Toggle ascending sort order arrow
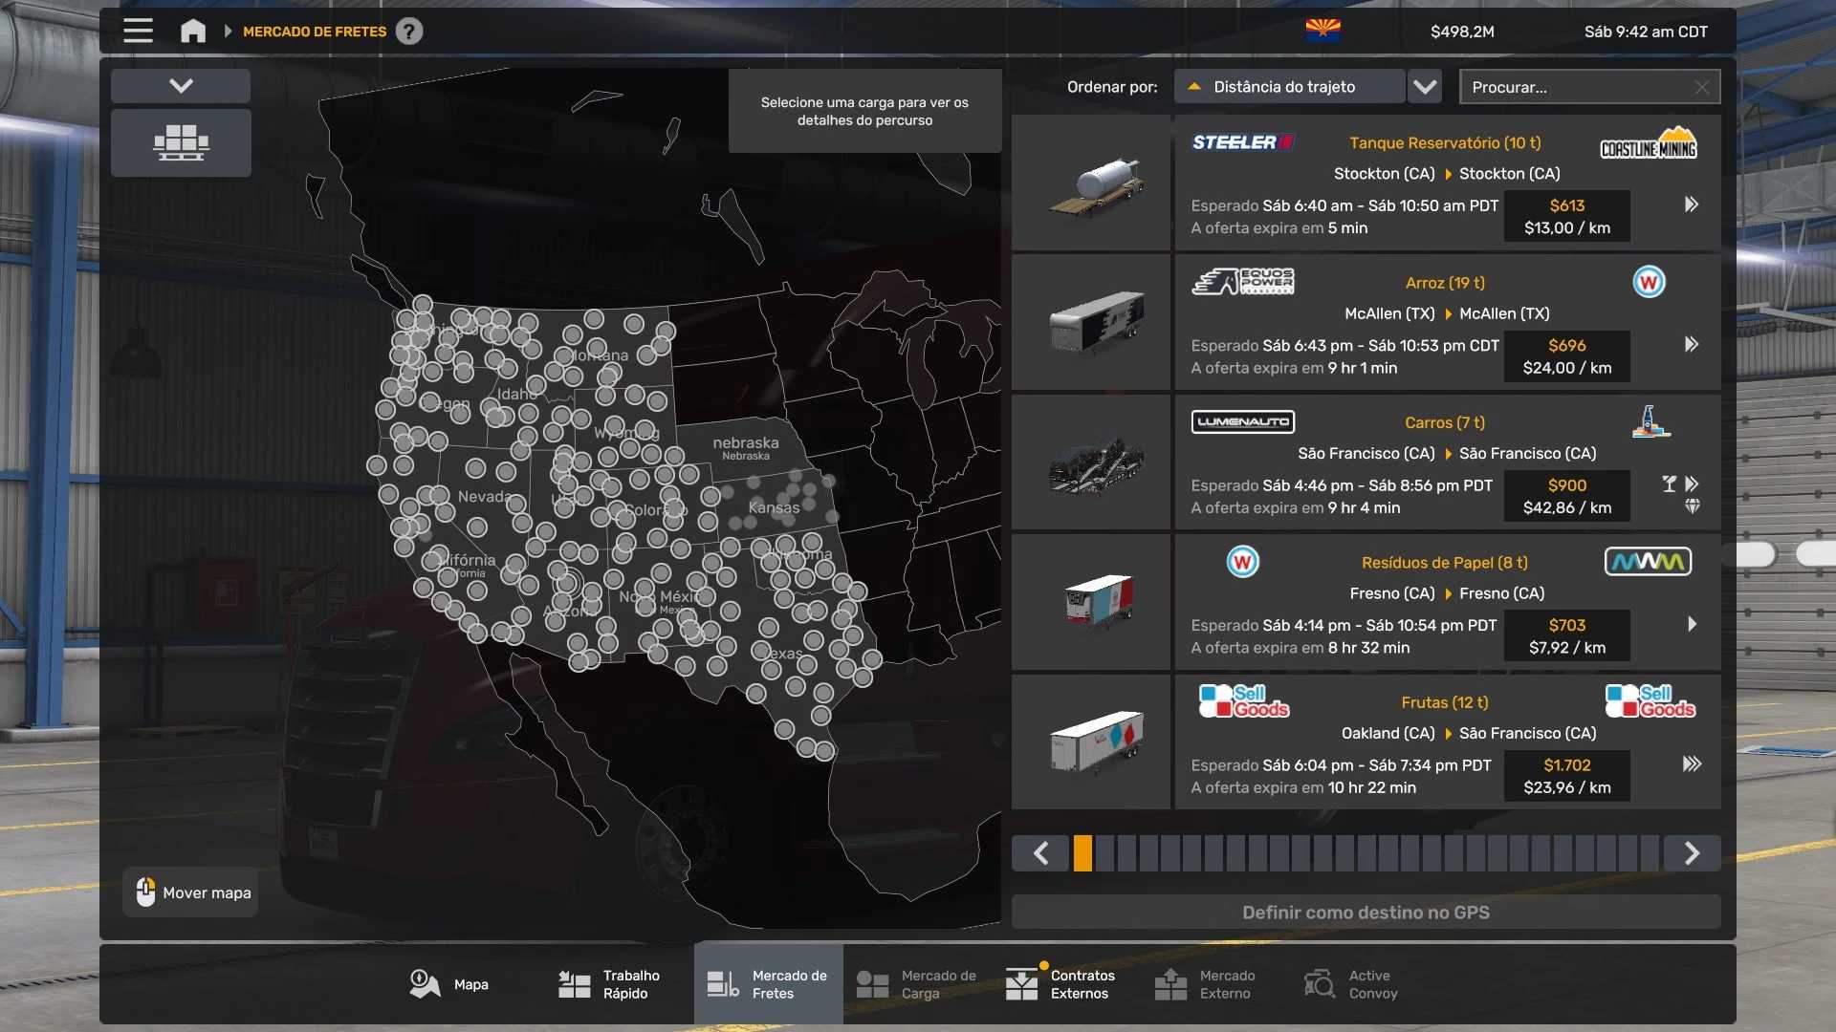The width and height of the screenshot is (1836, 1032). (1193, 87)
